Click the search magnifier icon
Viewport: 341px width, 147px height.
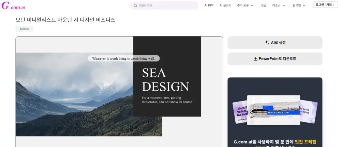tap(135, 6)
